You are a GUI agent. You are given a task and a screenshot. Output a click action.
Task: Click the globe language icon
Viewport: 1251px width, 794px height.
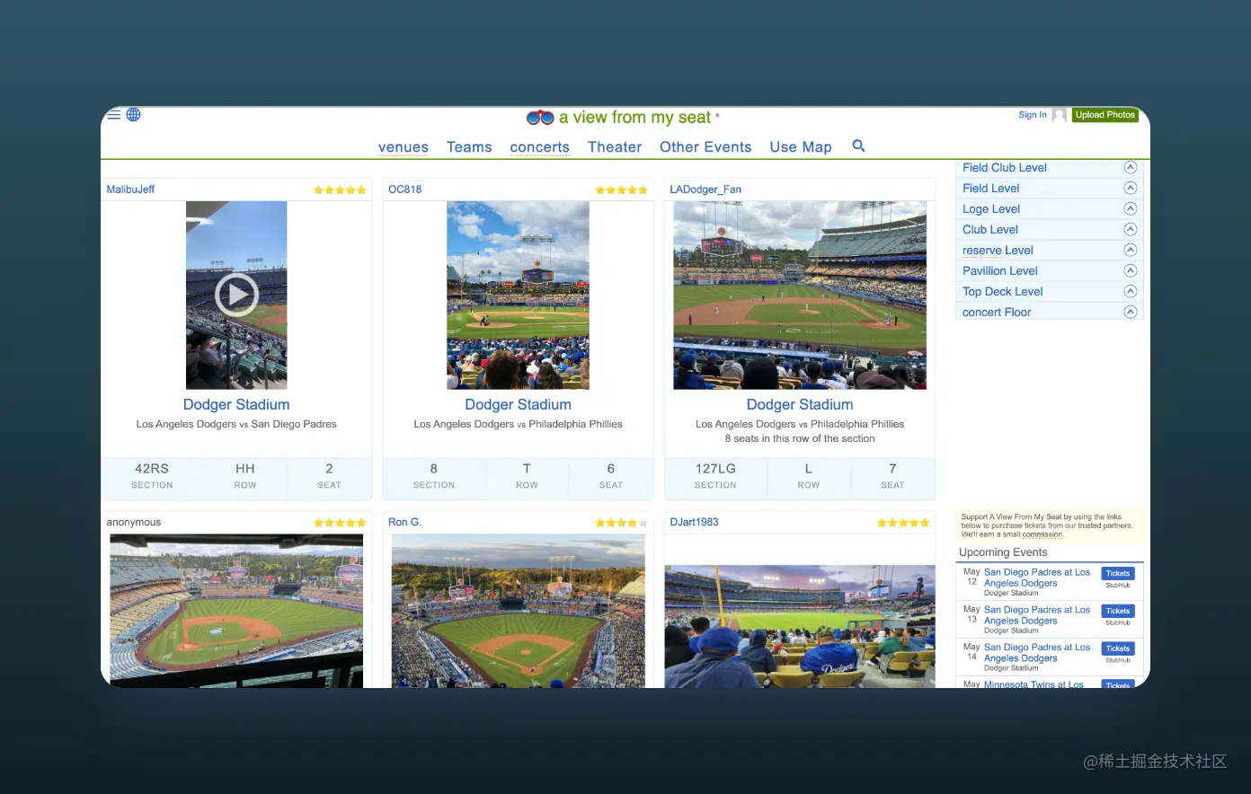[134, 115]
